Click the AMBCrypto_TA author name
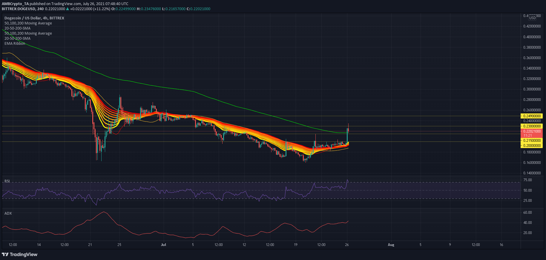Viewport: 546px width, 260px height. tap(15, 4)
